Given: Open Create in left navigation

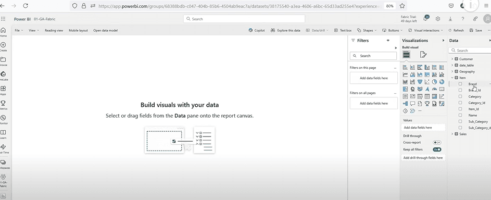Looking at the screenshot, I should point(3,47).
